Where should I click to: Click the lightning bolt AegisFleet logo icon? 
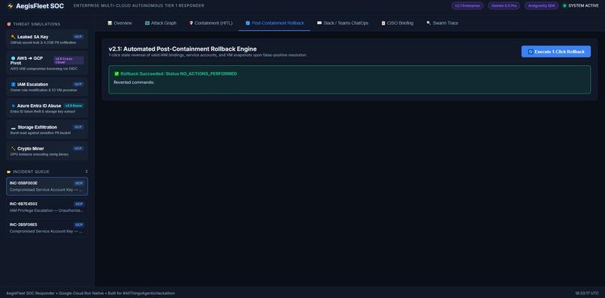click(x=11, y=6)
